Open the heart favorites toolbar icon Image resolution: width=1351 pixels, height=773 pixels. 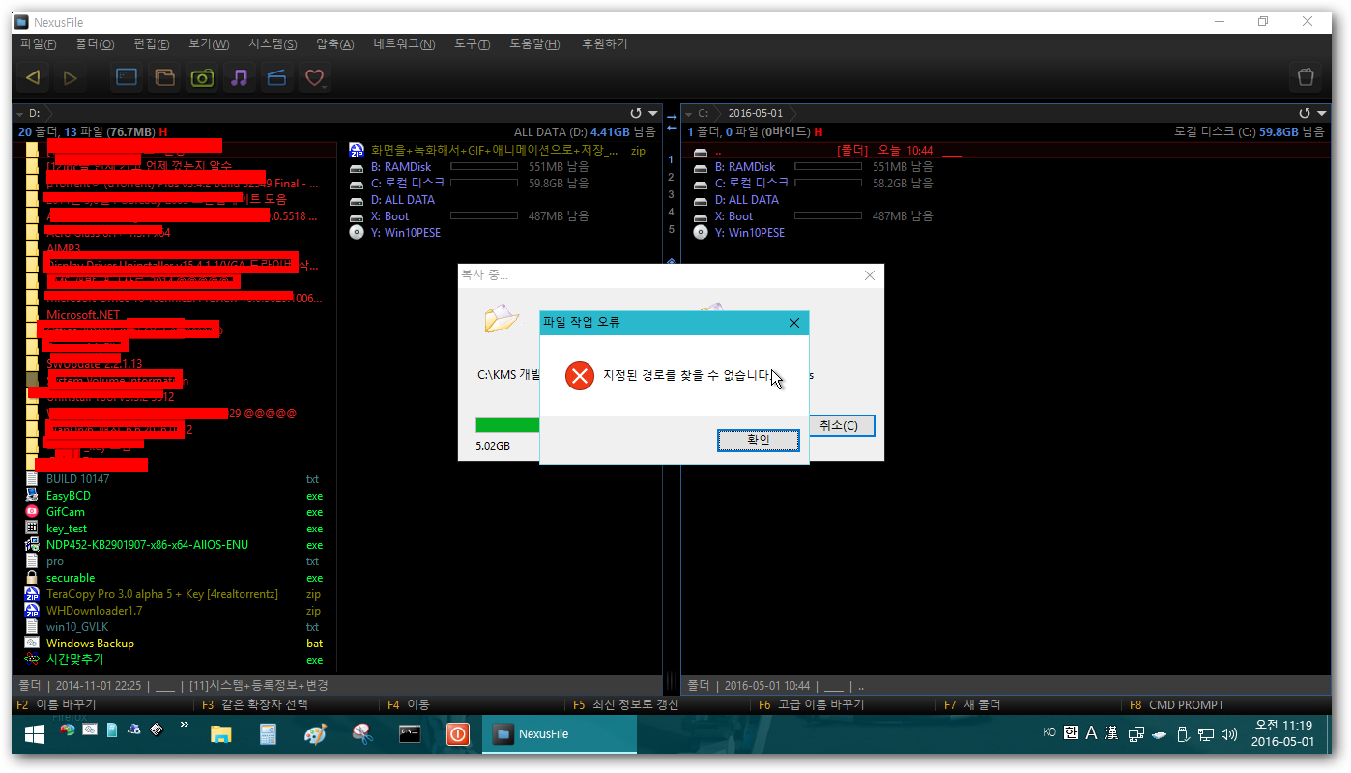coord(315,77)
